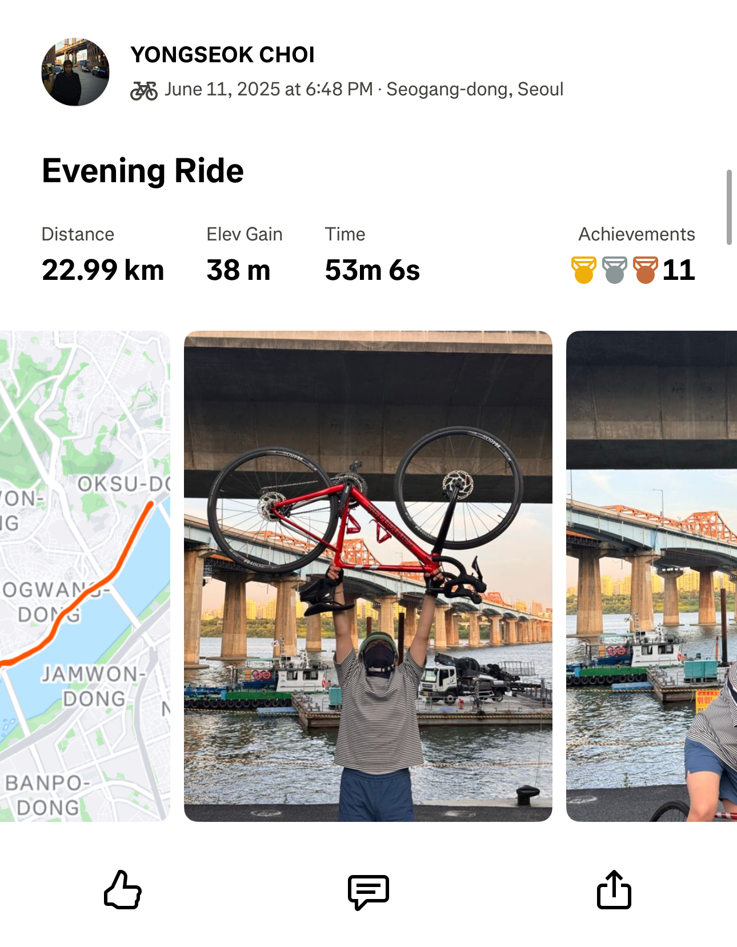
Task: Open the route map thumbnail
Action: coord(85,576)
